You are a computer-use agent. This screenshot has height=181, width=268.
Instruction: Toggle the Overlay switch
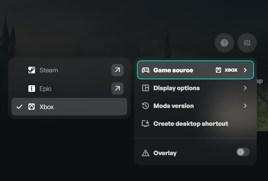pos(243,152)
